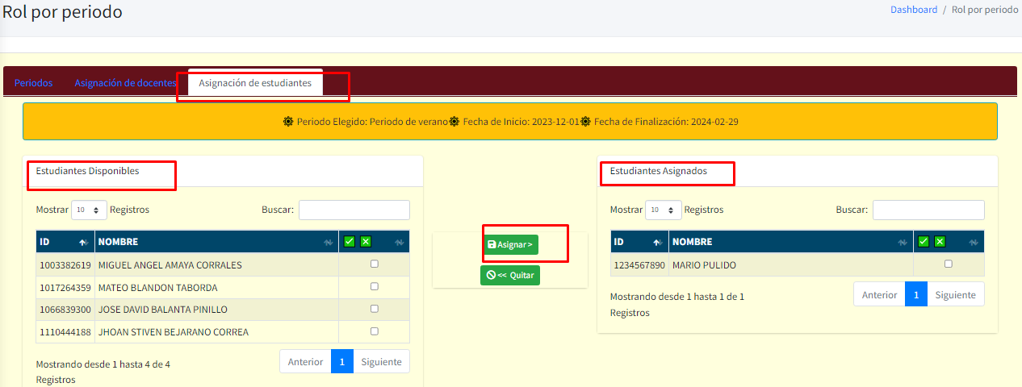Click the name MARIO PULIDO
1022x387 pixels.
704,265
